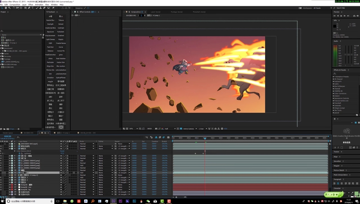The height and width of the screenshot is (204, 360).
Task: Open TrkMat dropdown for layer 12 Alpha
Action: [x=106, y=175]
